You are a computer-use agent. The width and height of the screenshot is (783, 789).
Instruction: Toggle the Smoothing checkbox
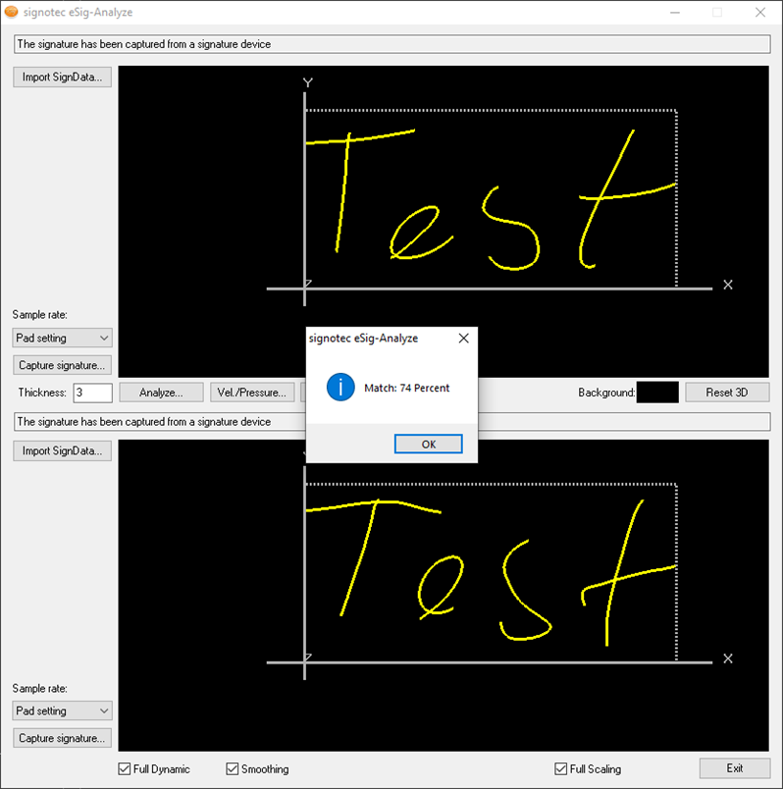coord(233,769)
